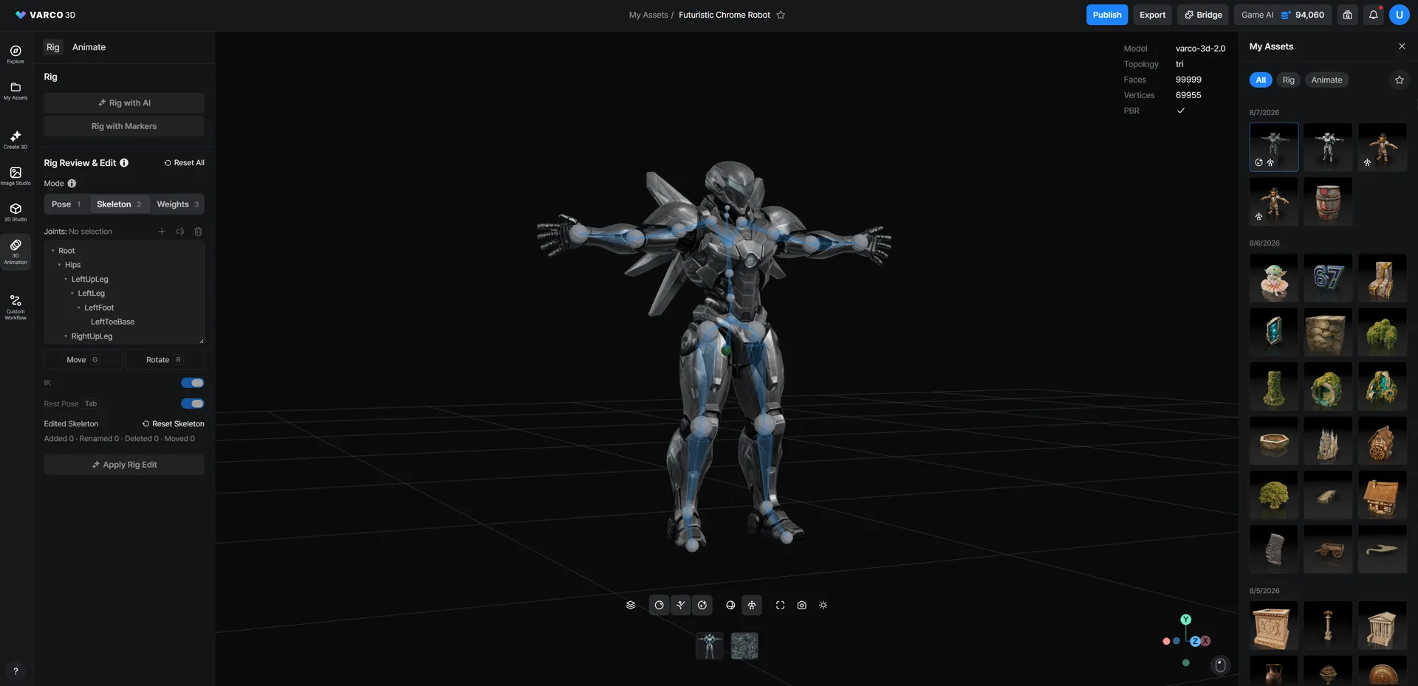
Task: Open Image Studio from the sidebar
Action: point(16,176)
